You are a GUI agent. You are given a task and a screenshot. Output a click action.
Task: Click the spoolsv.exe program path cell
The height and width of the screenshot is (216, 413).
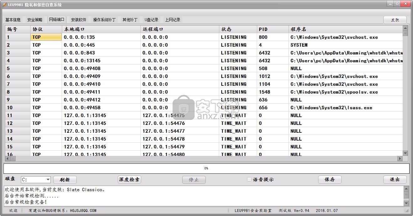(345, 92)
